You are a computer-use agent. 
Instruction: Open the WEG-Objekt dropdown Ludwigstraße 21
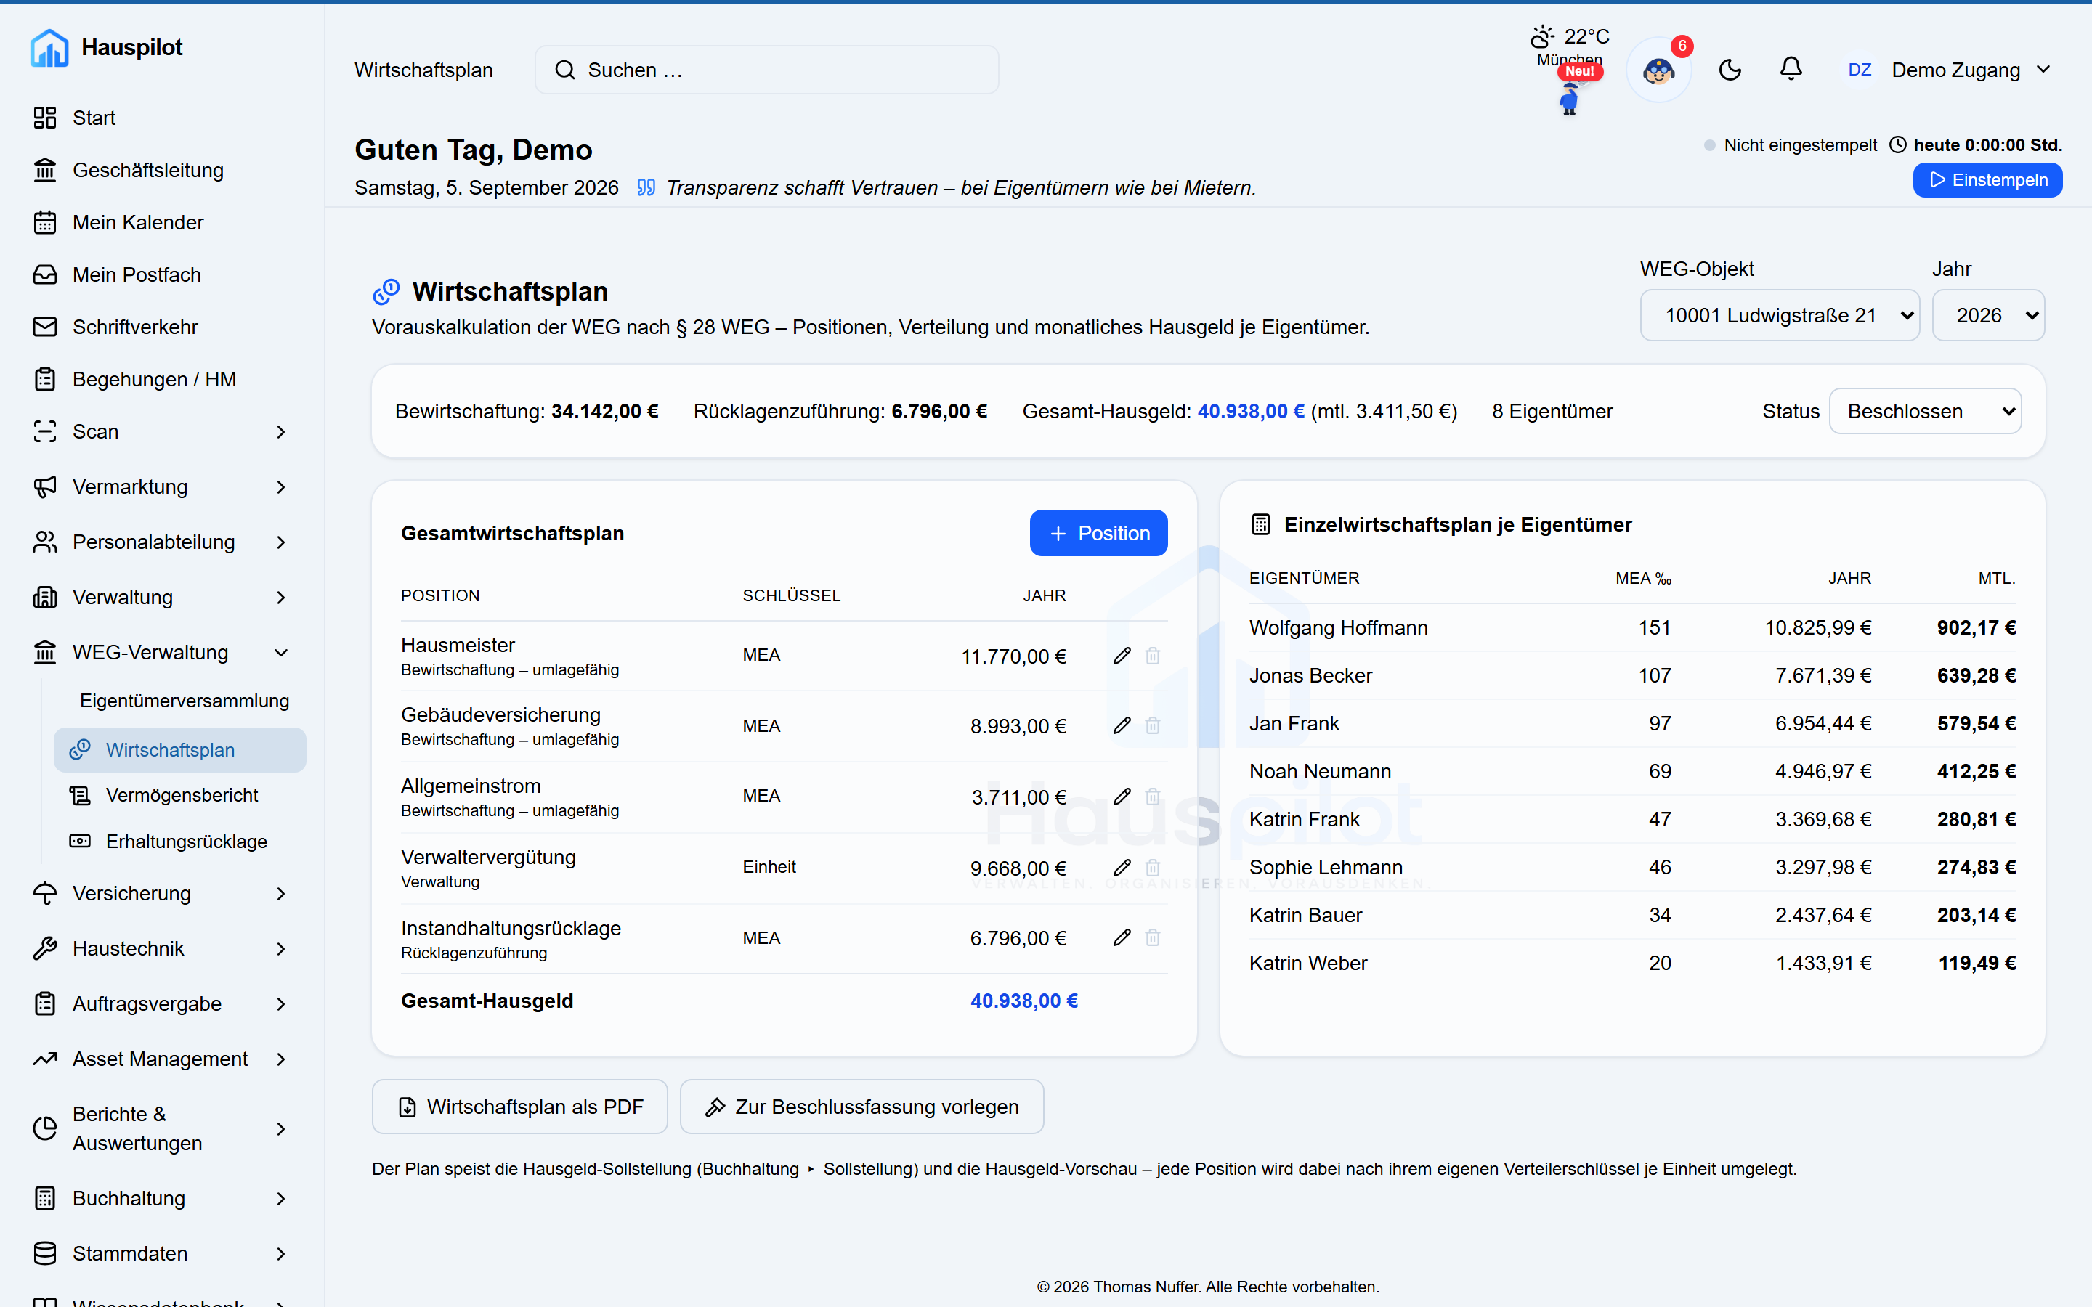coord(1780,316)
